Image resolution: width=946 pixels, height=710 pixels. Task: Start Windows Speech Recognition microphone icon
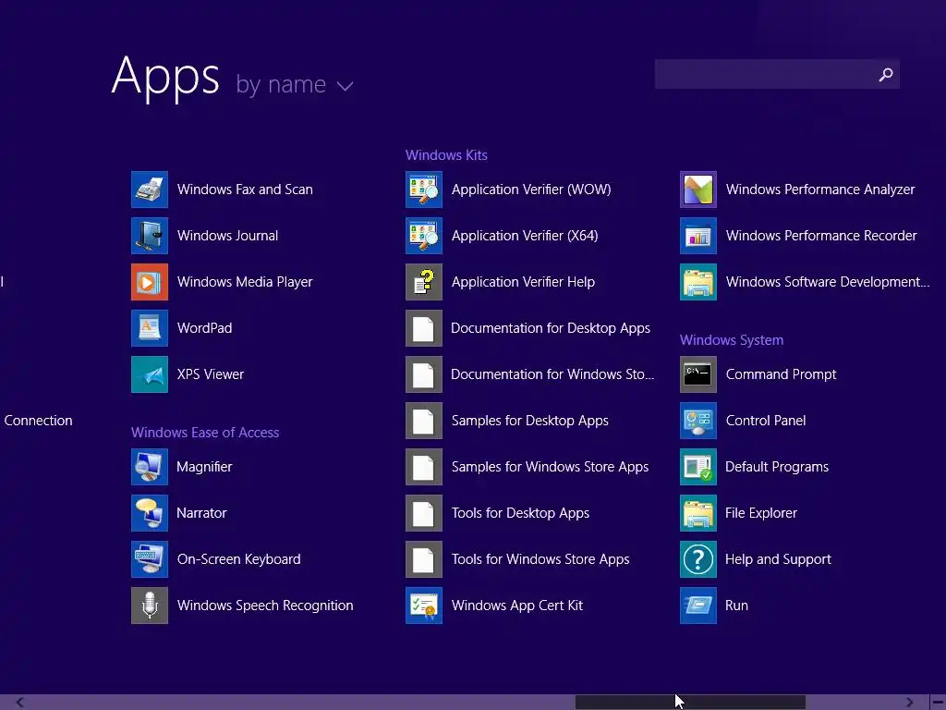tap(150, 606)
